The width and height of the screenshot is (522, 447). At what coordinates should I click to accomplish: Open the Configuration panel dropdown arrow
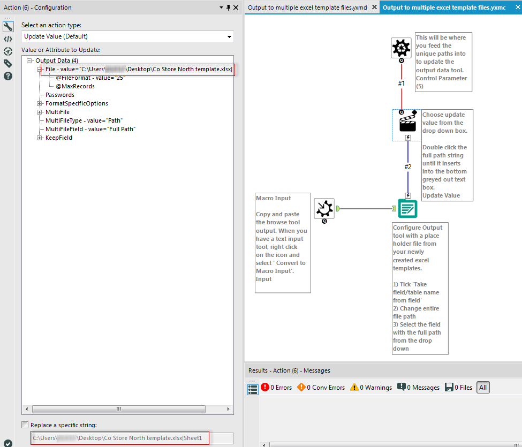tap(222, 7)
